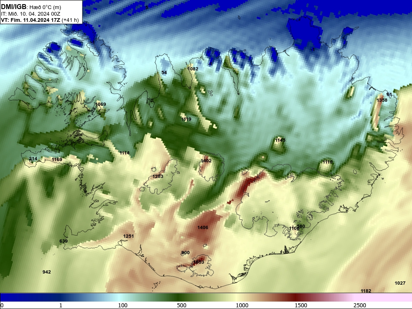
Task: Select the map value 1169
Action: 57,159
